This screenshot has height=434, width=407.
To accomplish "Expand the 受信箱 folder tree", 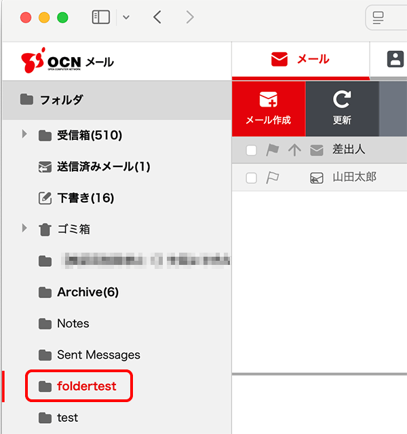I will pyautogui.click(x=25, y=134).
